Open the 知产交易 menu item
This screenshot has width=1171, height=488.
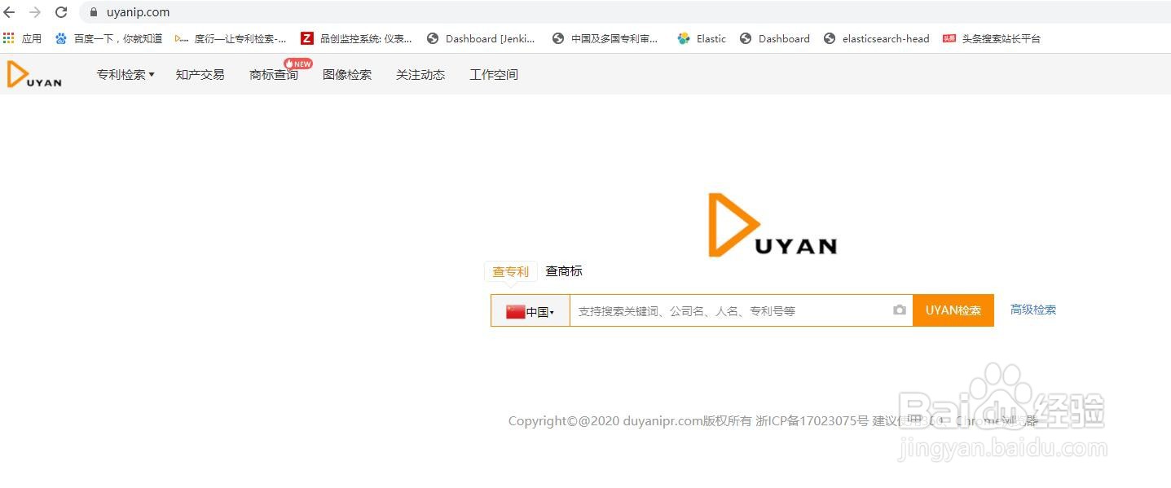point(200,74)
